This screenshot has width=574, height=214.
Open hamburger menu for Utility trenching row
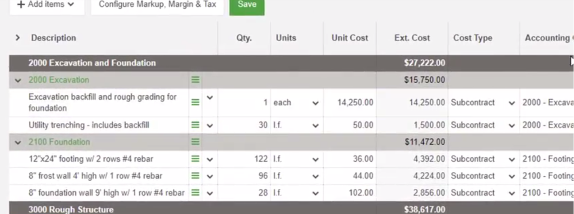[x=195, y=125]
